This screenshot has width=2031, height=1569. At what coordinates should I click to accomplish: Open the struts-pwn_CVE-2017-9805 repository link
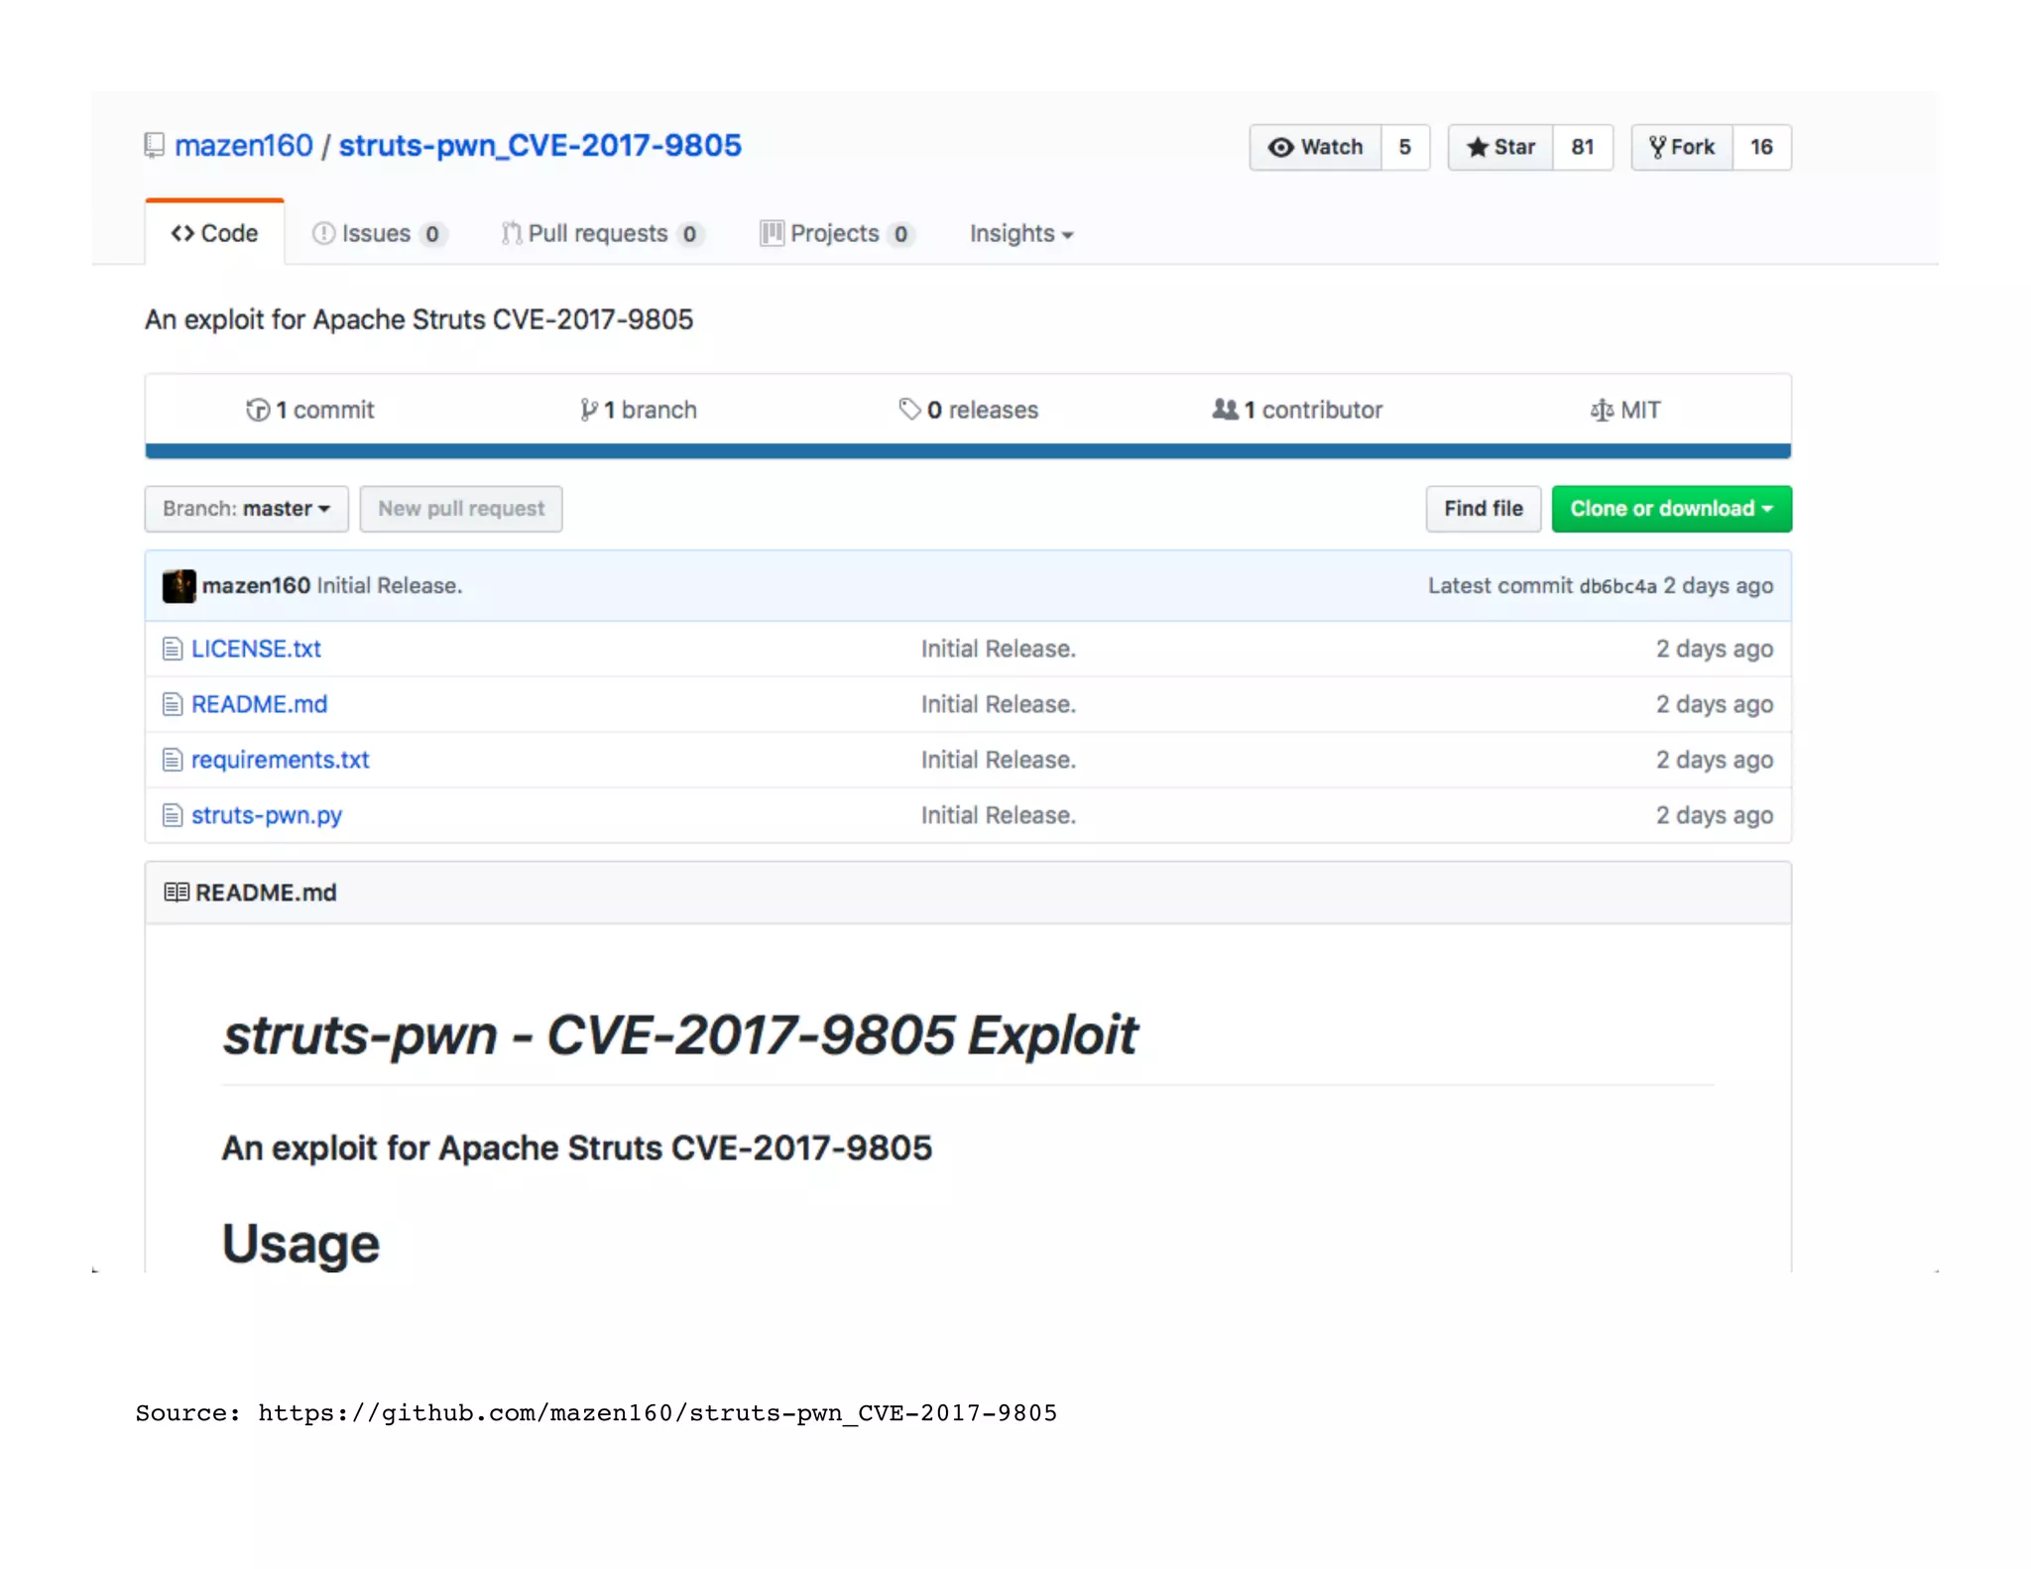pos(539,146)
